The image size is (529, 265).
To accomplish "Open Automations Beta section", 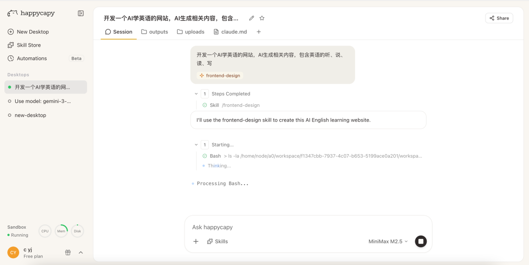I will [x=46, y=58].
